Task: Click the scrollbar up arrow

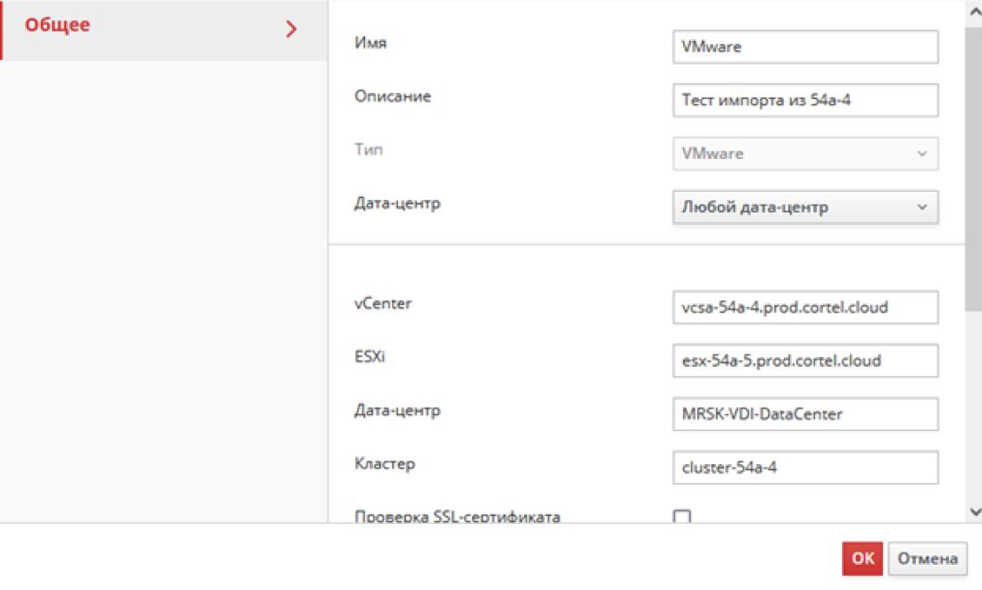Action: coord(974,12)
